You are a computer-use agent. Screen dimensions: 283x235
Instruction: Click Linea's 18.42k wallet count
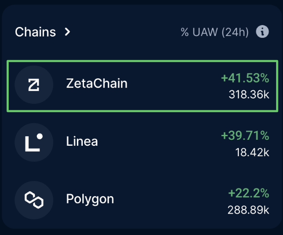tap(253, 152)
